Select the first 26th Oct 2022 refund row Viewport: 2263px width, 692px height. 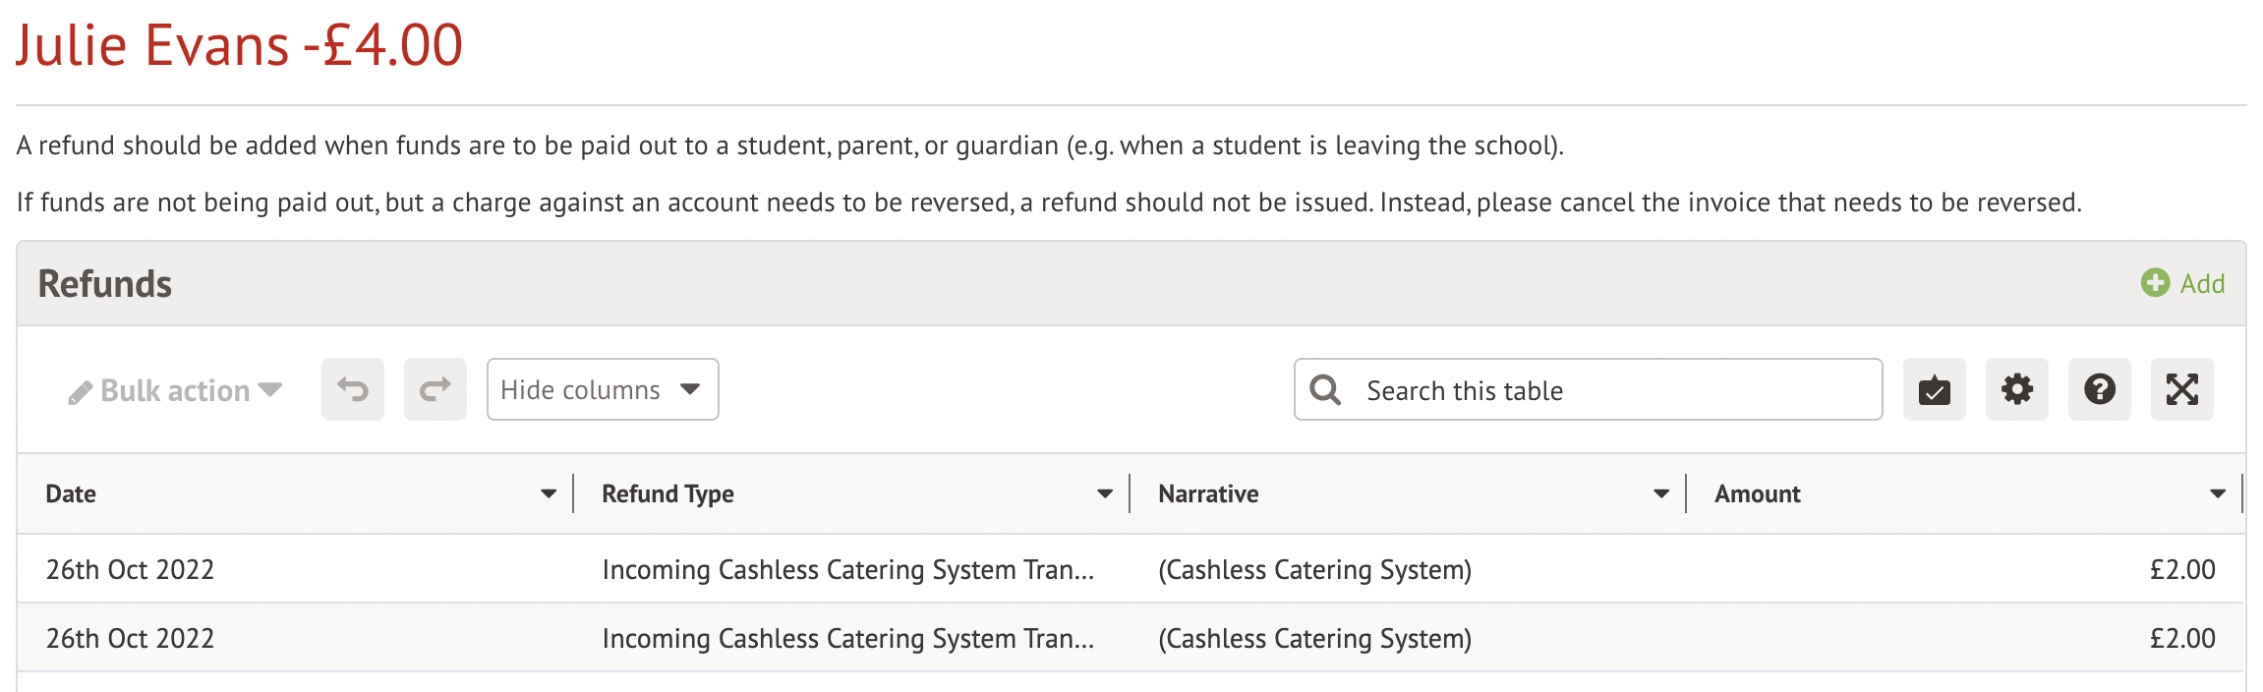130,569
